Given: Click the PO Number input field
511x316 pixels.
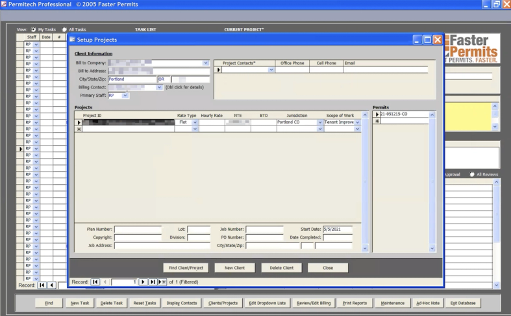Looking at the screenshot, I should tap(264, 237).
